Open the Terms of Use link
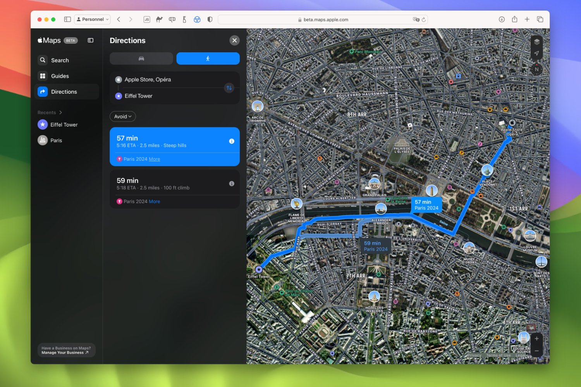This screenshot has width=581, height=387. click(x=498, y=355)
